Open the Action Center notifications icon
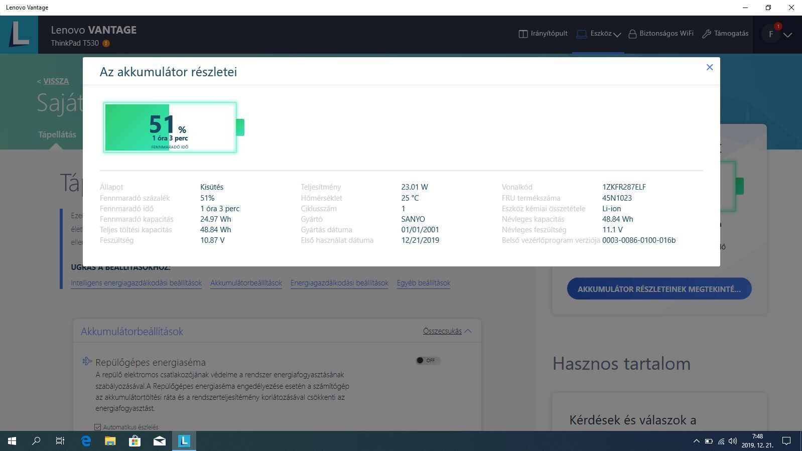 786,441
